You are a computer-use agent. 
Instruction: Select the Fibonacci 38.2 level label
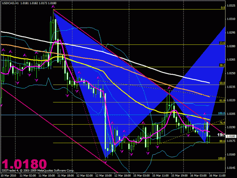(222, 65)
